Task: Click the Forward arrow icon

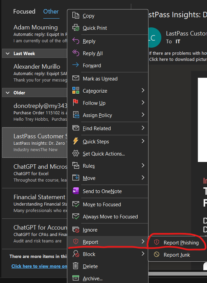Action: (76, 65)
